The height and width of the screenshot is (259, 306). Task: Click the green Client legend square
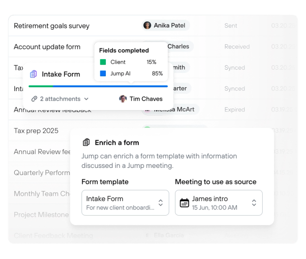click(103, 62)
